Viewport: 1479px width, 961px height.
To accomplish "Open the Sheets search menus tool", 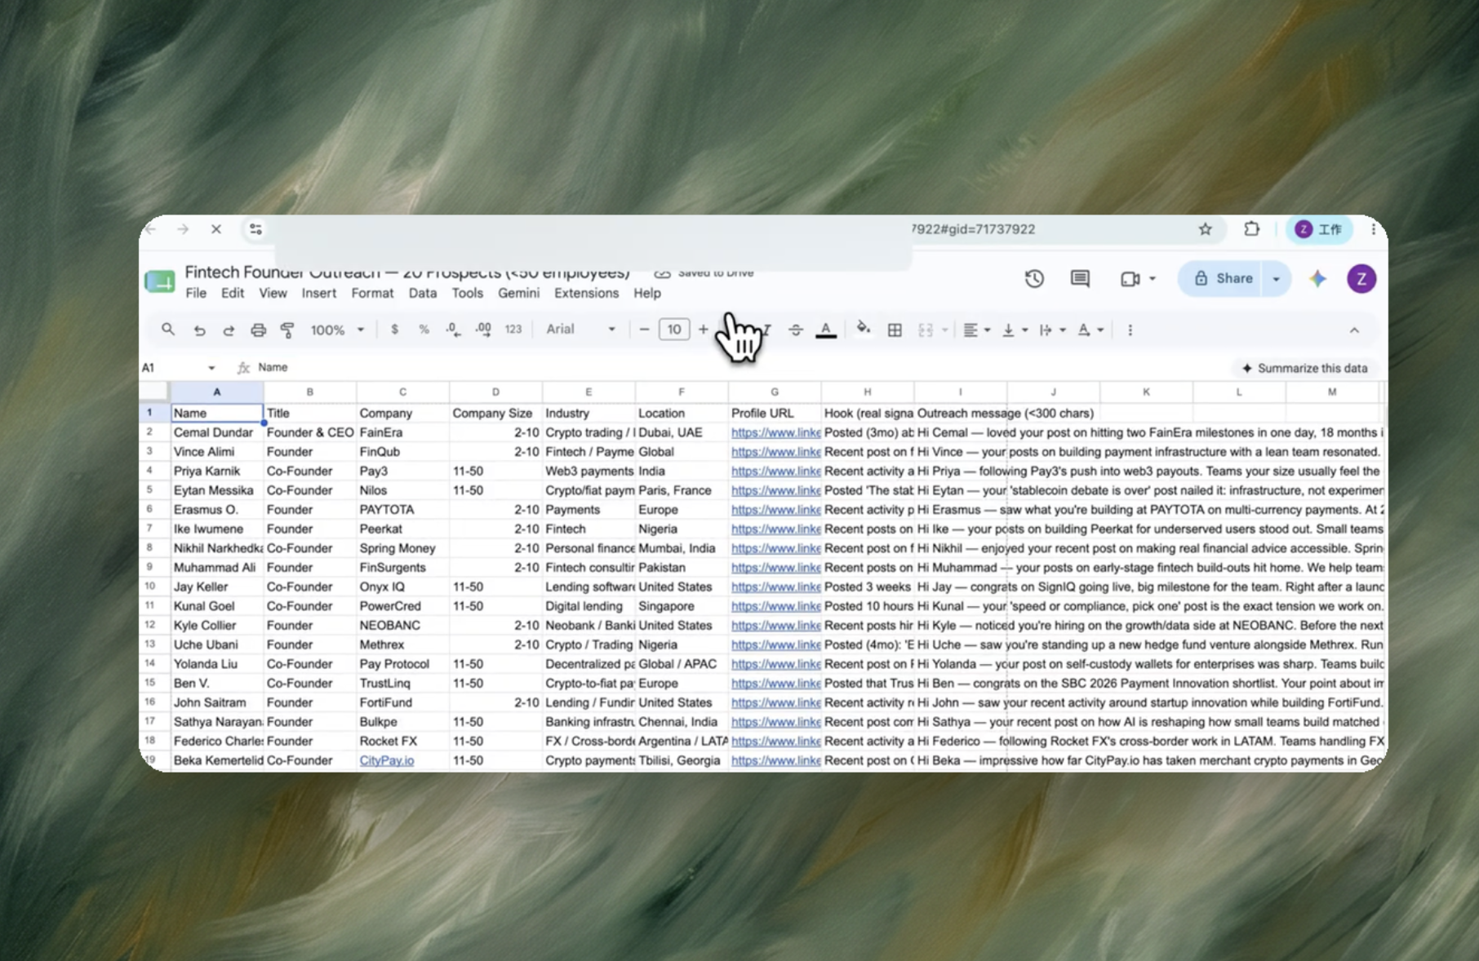I will click(168, 330).
